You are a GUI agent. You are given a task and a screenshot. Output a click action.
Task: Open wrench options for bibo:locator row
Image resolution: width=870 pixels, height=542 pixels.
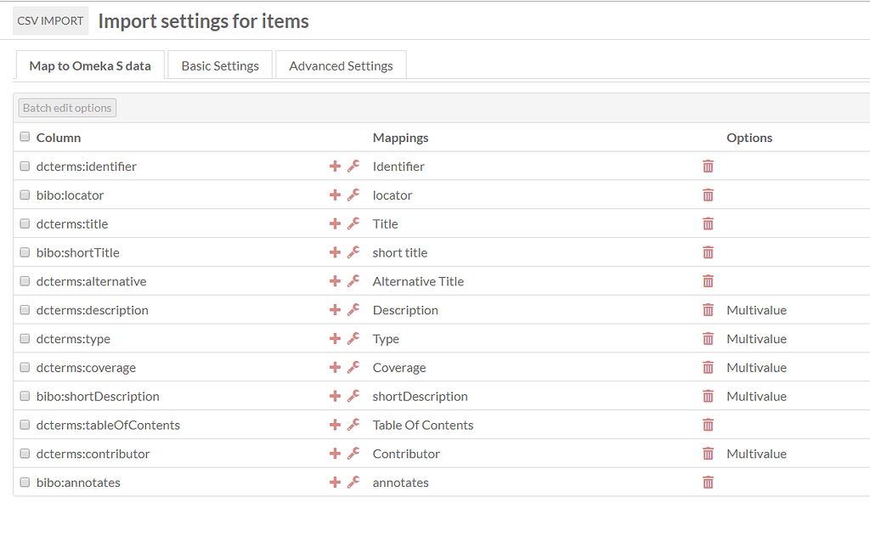353,195
